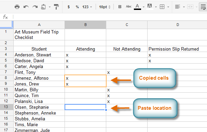Click the cell background color icon
The height and width of the screenshot is (132, 207).
click(x=150, y=7)
